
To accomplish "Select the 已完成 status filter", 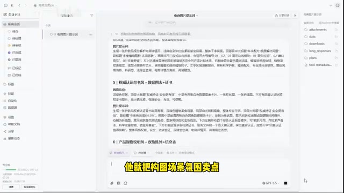I will [17, 53].
